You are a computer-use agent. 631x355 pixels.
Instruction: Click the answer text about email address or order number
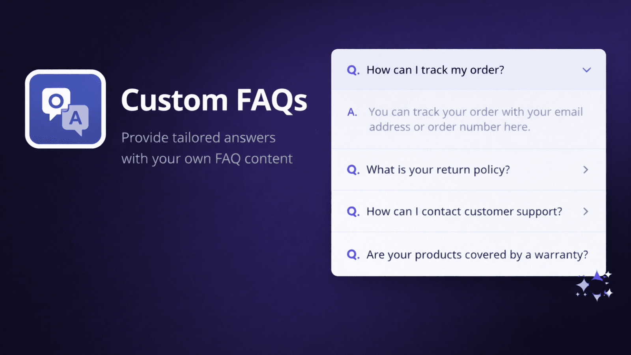pos(475,119)
